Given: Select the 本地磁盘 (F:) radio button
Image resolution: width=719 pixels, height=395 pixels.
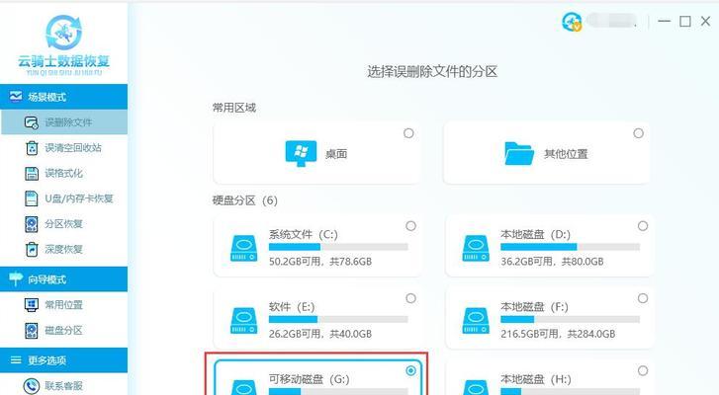Looking at the screenshot, I should (643, 298).
